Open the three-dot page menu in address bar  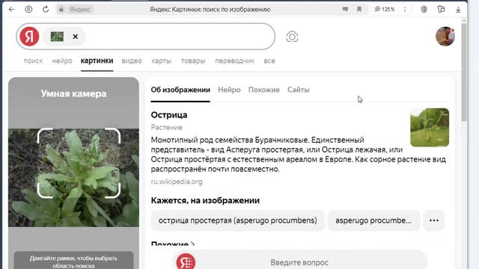(405, 10)
